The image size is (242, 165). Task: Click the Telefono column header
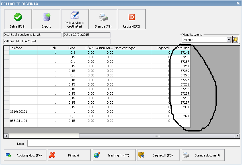click(x=23, y=48)
